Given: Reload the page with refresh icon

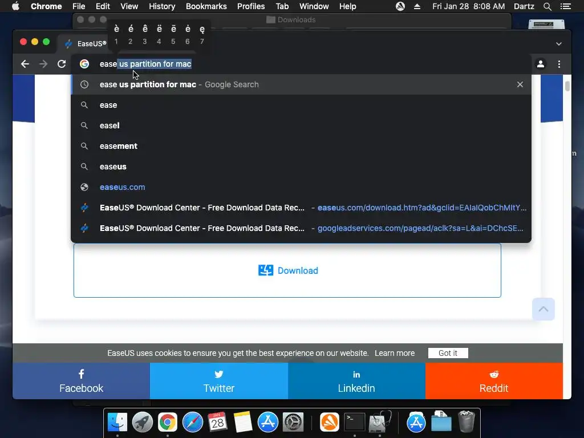Looking at the screenshot, I should tap(62, 64).
